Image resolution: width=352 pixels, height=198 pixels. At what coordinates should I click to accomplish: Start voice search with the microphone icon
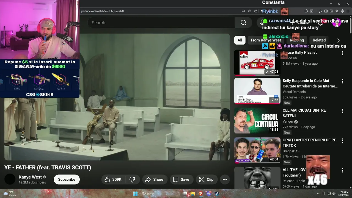click(262, 23)
